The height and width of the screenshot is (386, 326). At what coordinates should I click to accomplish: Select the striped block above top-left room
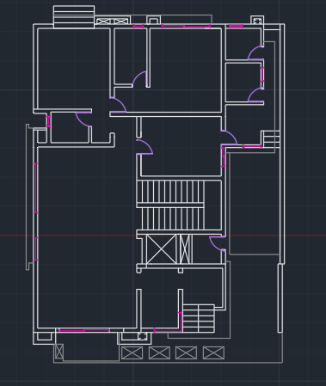click(74, 17)
